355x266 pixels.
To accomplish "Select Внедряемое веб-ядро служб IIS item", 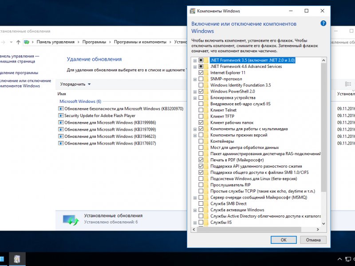I will click(x=240, y=104).
